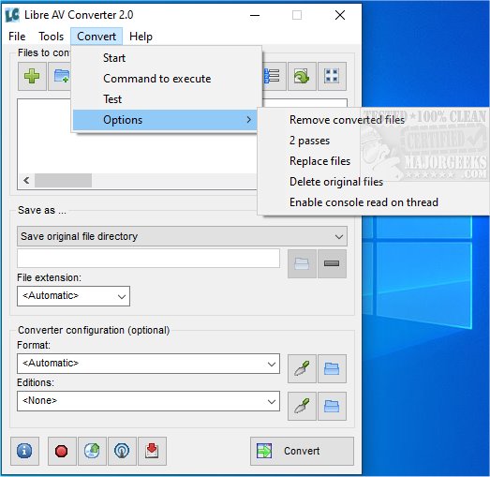Click Libre AV Converter title bar logo
The image size is (490, 477).
click(x=12, y=15)
